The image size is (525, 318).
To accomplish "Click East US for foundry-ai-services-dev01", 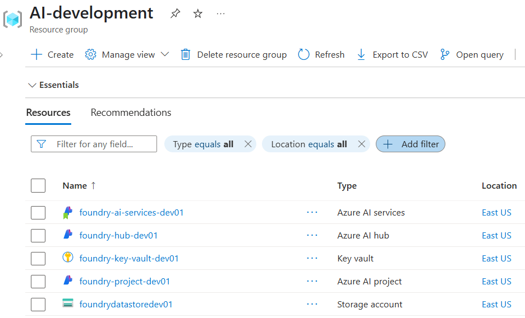I will pos(496,212).
